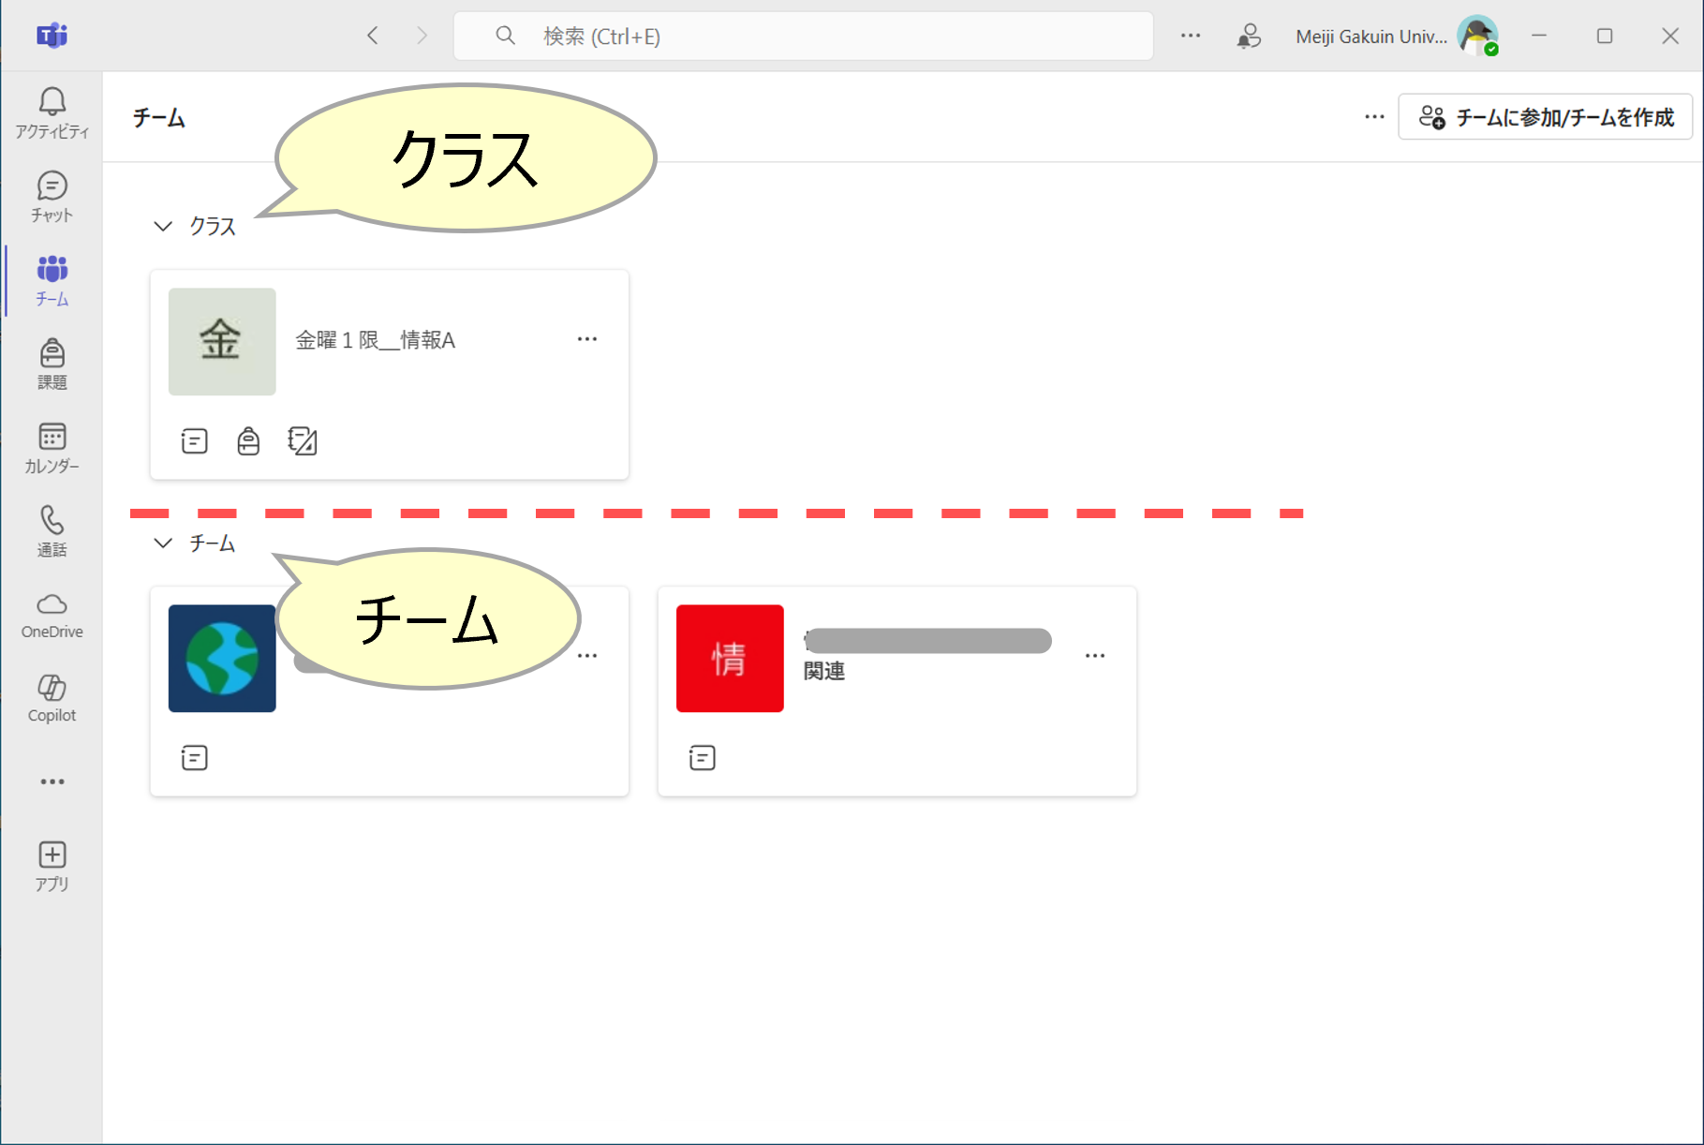Viewport: 1704px width, 1145px height.
Task: Click チームに参加/チームを作成 button
Action: pyautogui.click(x=1545, y=117)
